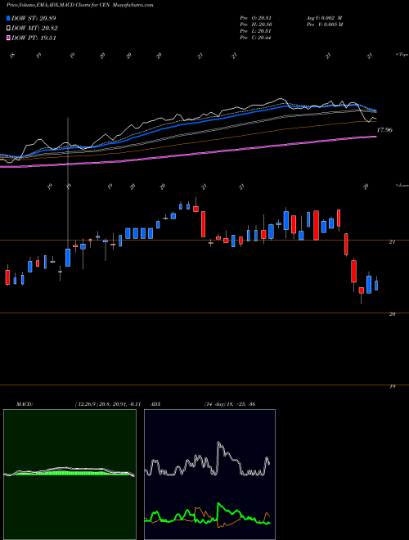The width and height of the screenshot is (409, 540).
Task: Click the chart title mentioning MunafaSutra.com
Action: click(x=80, y=5)
